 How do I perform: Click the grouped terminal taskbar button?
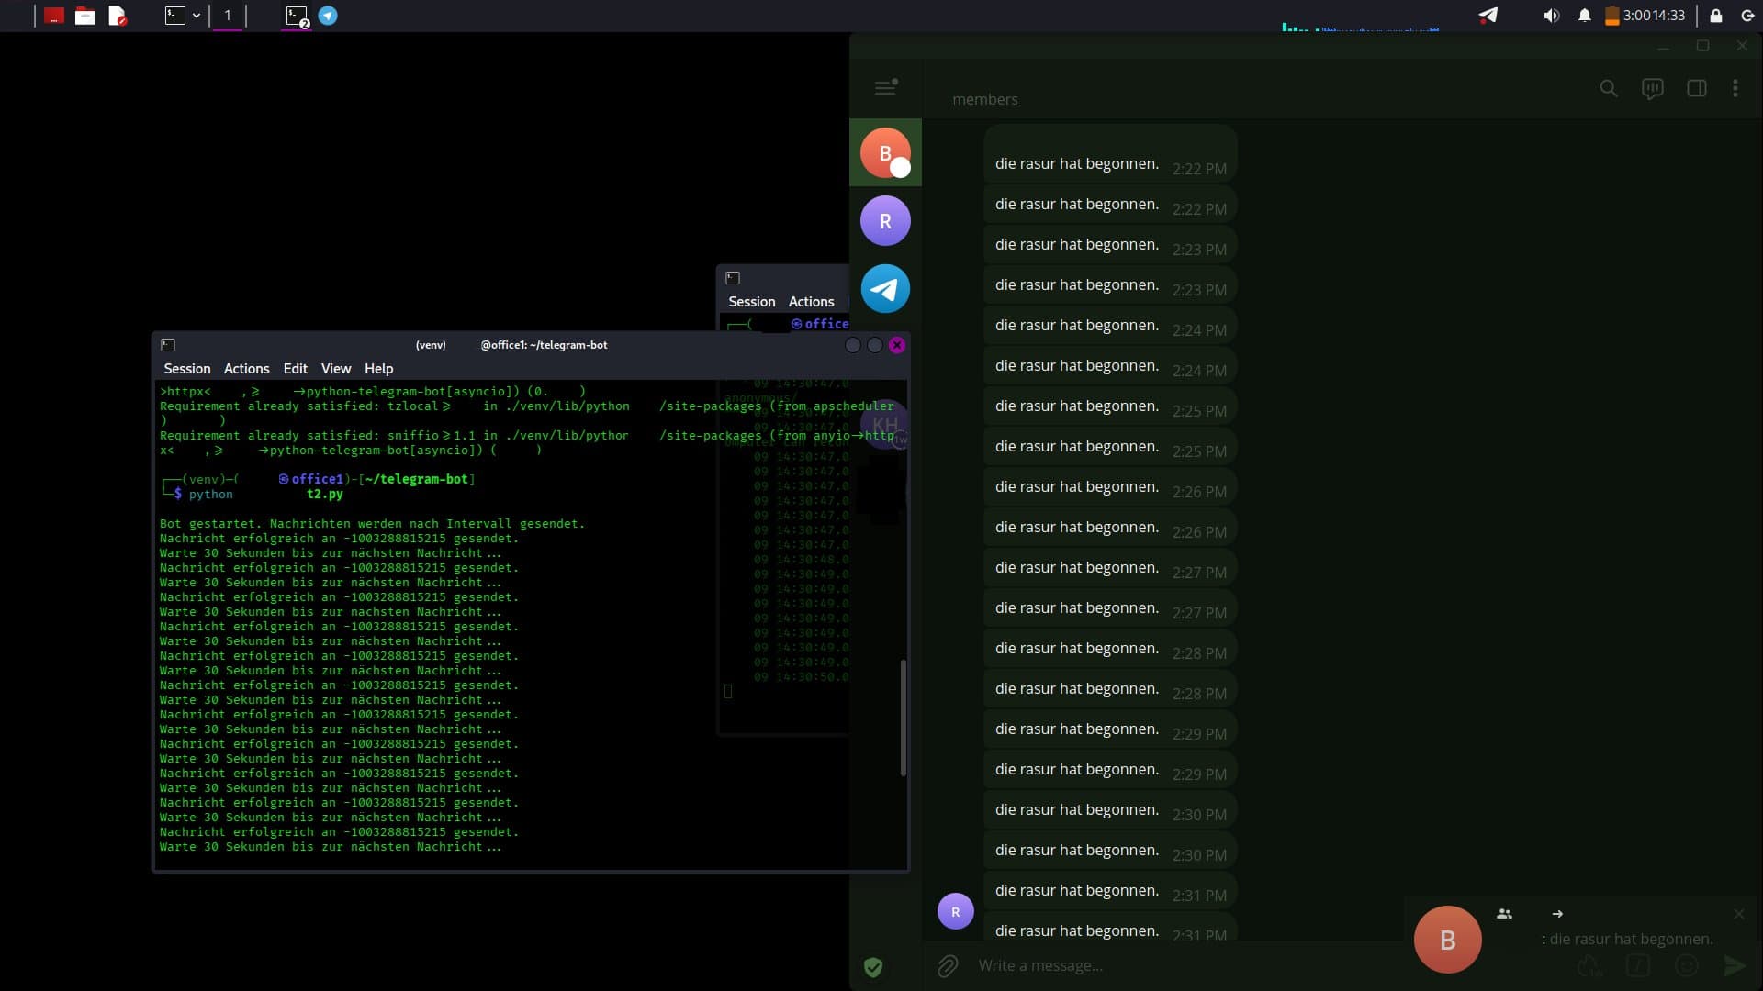297,16
